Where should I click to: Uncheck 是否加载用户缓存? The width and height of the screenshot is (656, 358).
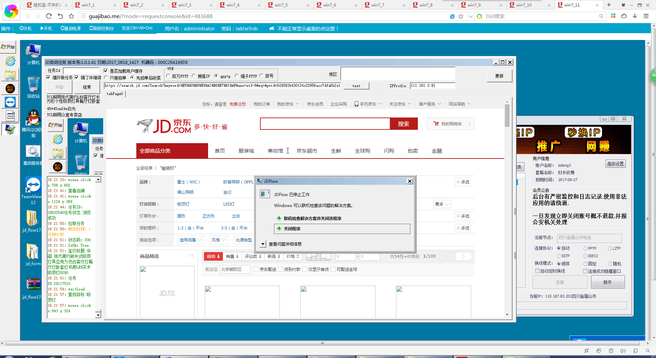click(x=106, y=71)
